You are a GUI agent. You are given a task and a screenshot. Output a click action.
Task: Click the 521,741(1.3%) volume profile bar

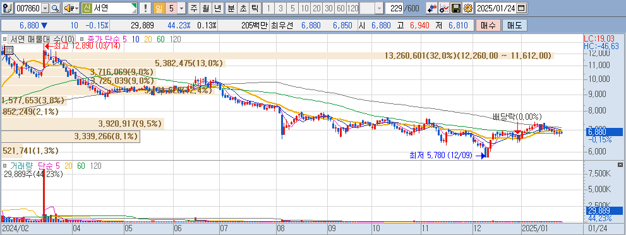pyautogui.click(x=30, y=151)
